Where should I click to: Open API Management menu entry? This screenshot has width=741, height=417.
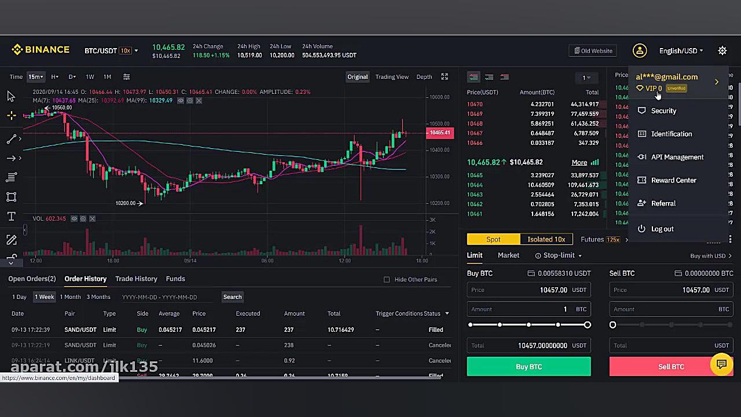tap(677, 157)
